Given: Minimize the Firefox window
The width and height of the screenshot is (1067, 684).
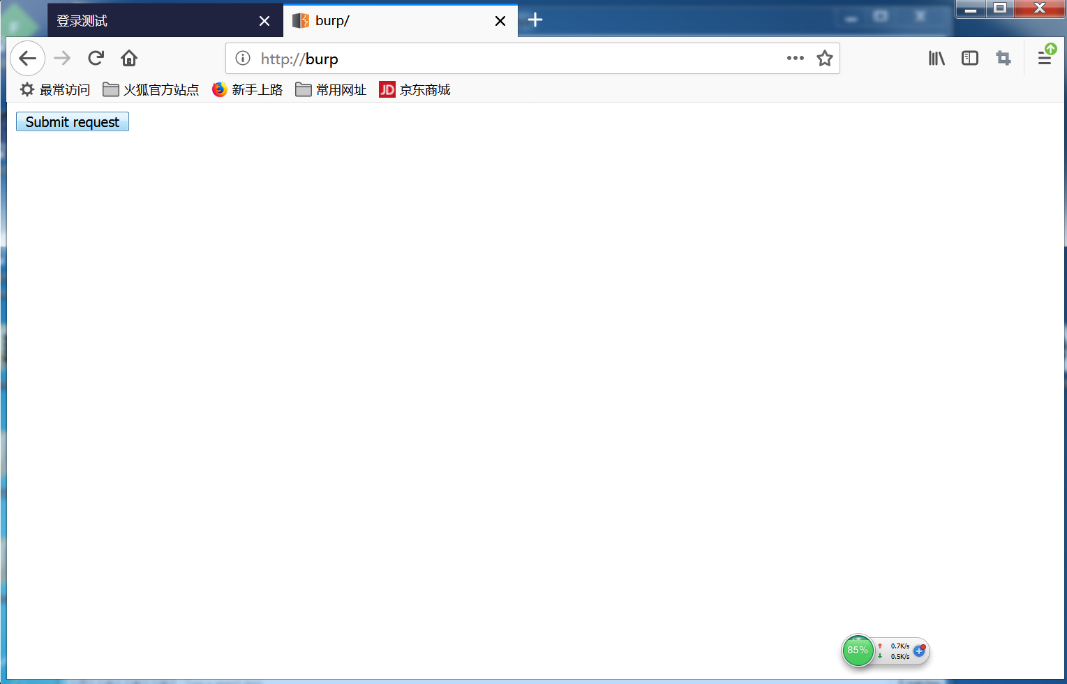Looking at the screenshot, I should click(x=971, y=8).
